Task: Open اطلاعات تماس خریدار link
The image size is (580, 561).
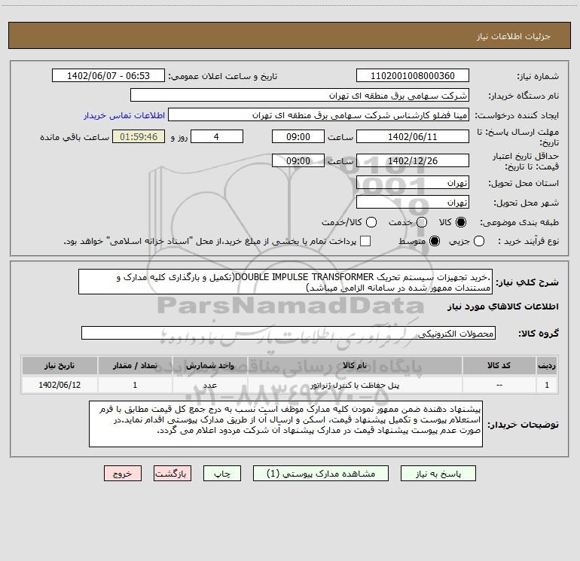Action: [x=124, y=115]
